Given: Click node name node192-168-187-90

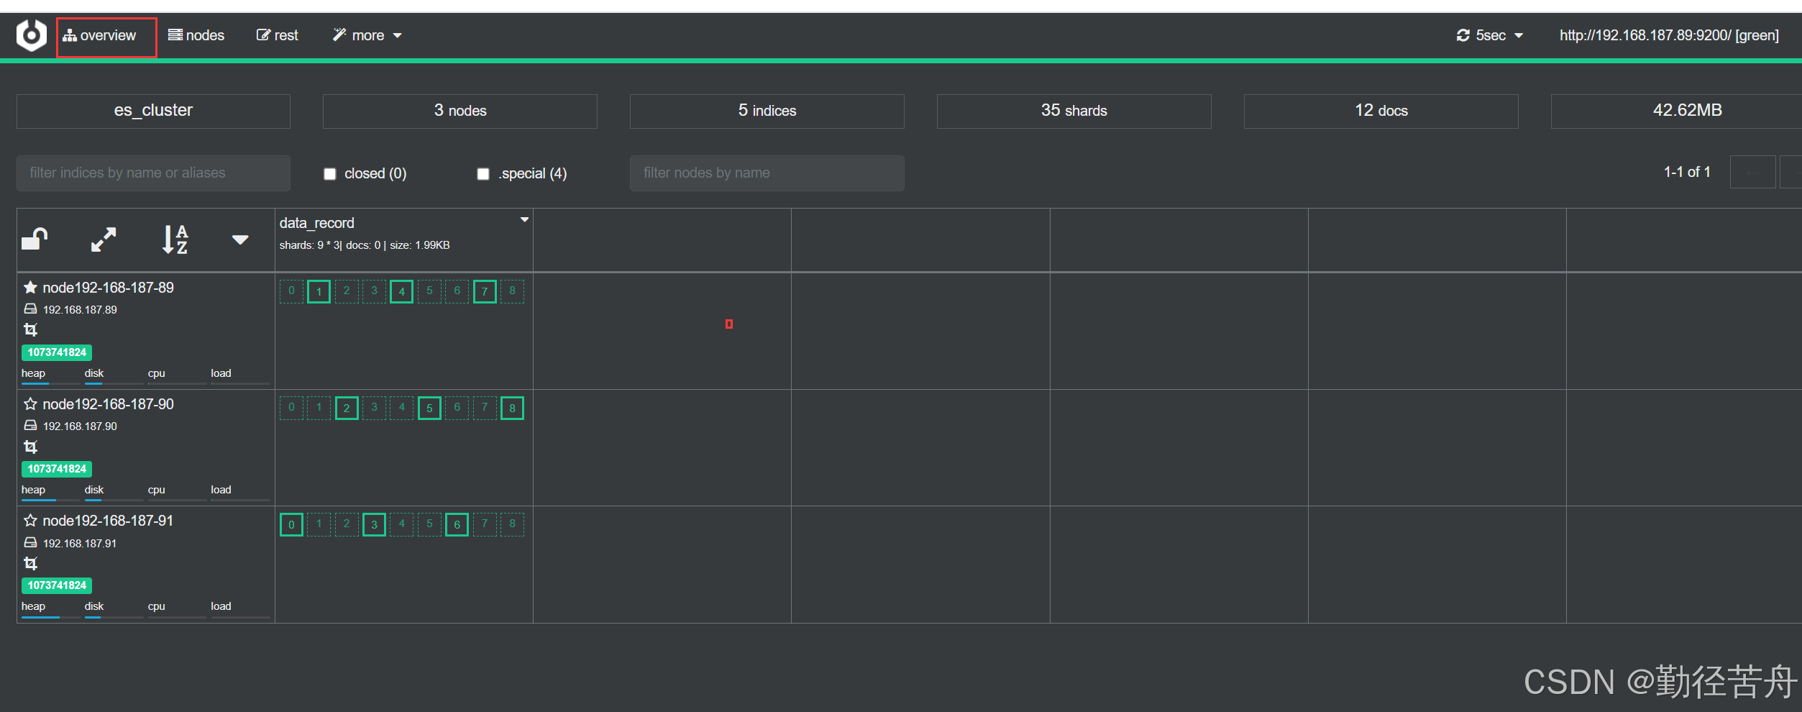Looking at the screenshot, I should [x=108, y=404].
